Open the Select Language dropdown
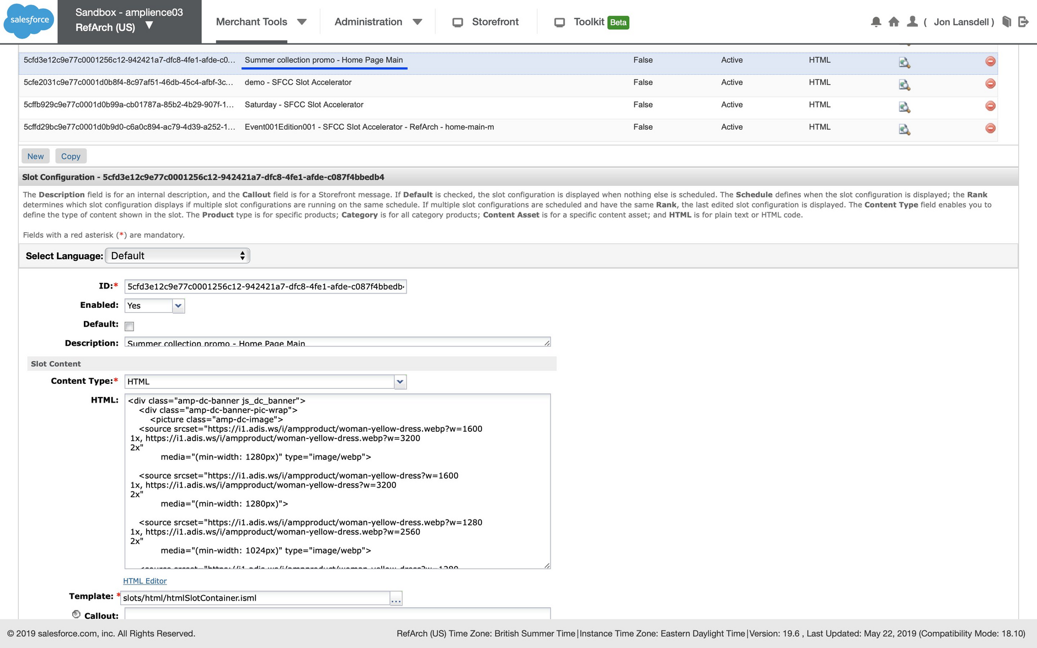The width and height of the screenshot is (1037, 648). 177,255
